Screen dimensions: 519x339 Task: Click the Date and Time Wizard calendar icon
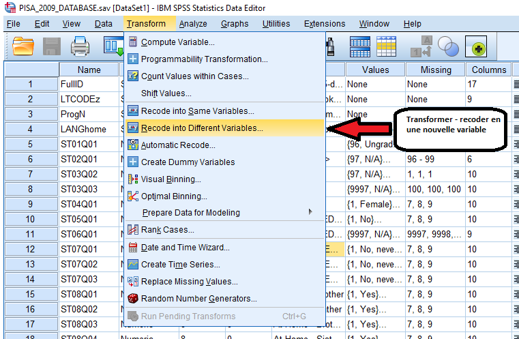tap(133, 248)
